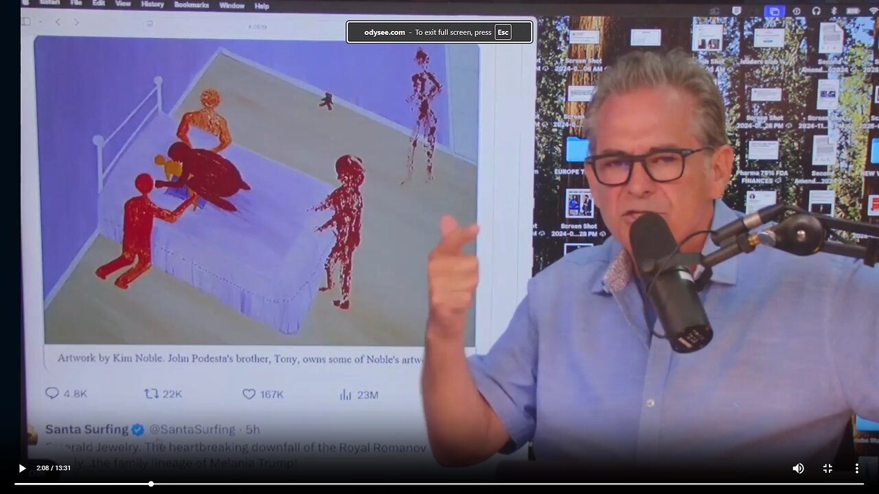Open the 'Screen Shot 2024-0...28 PM' desktop file
The height and width of the screenshot is (494, 879).
point(579,204)
